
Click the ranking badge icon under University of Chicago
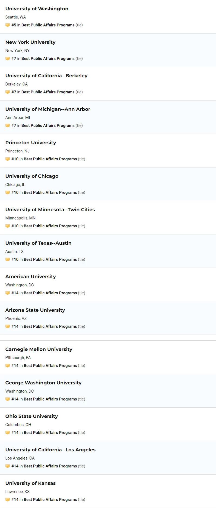(x=8, y=192)
